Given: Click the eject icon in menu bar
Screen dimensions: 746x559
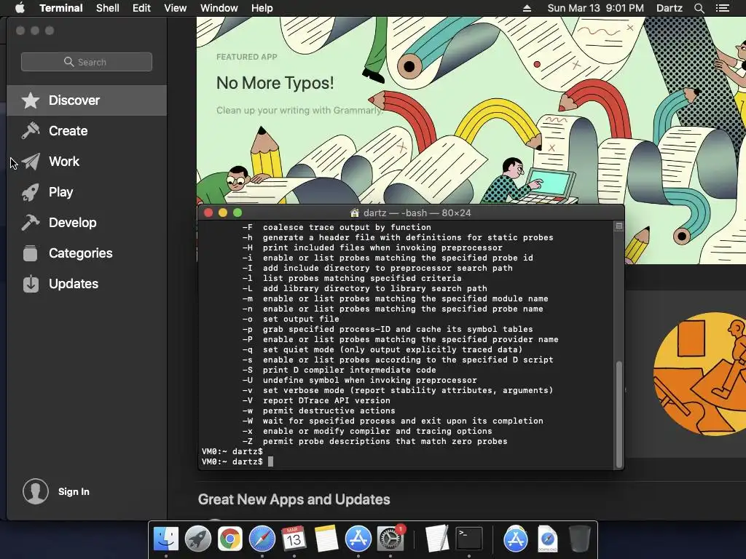Looking at the screenshot, I should click(x=527, y=8).
